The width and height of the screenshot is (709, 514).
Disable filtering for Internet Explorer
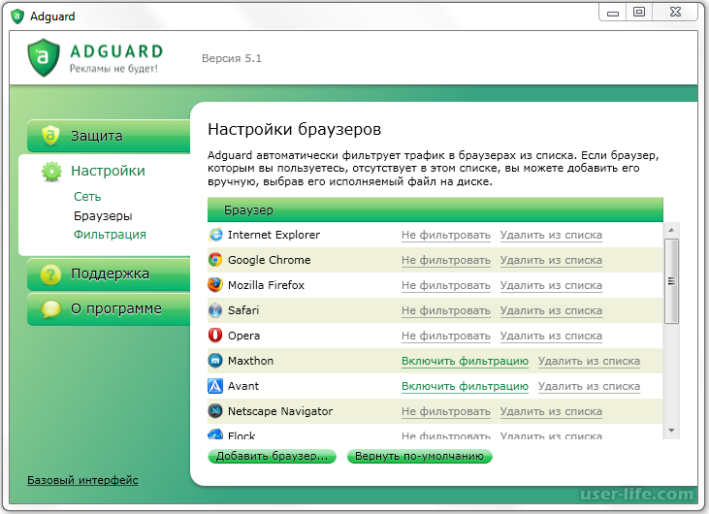446,235
